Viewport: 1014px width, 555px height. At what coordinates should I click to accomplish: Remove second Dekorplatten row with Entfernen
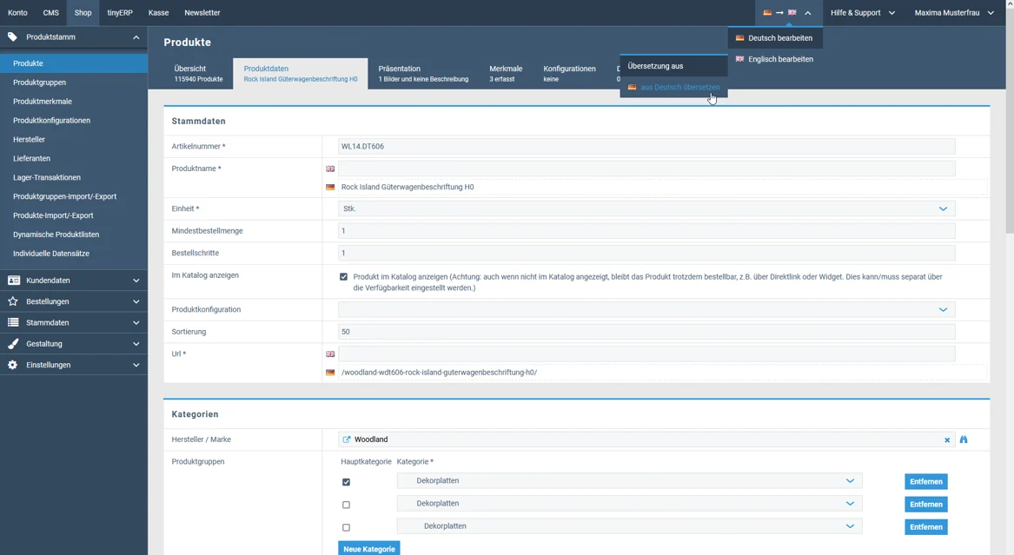point(926,504)
